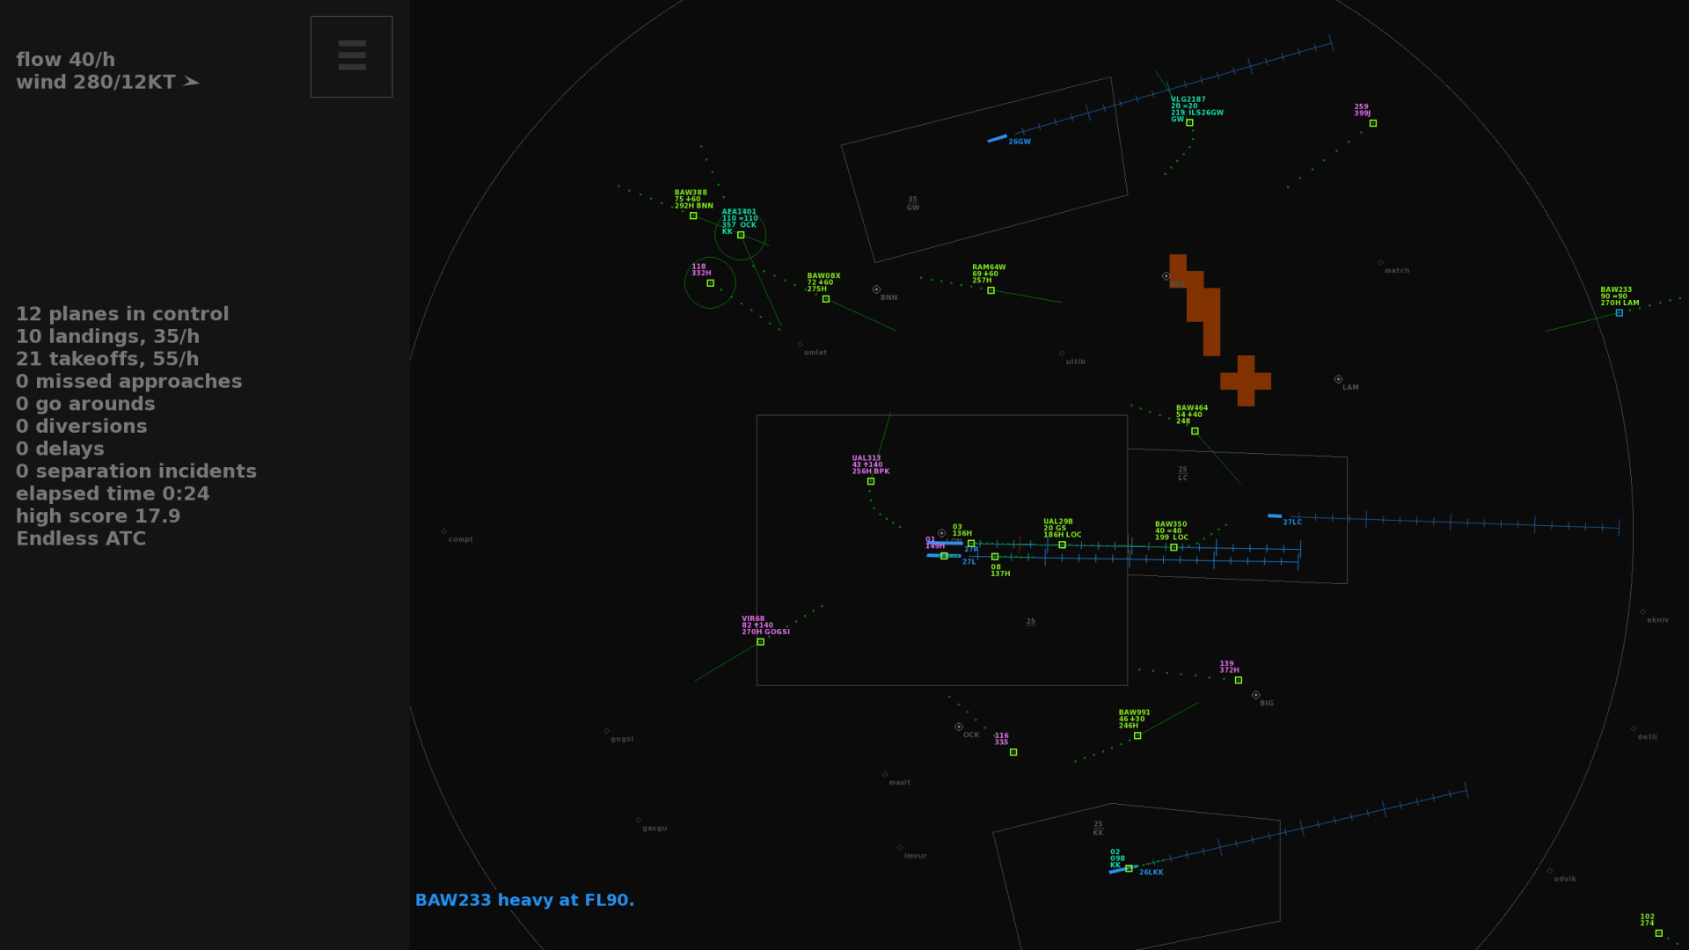Select the VLG2187 aircraft on ILS26GW
The height and width of the screenshot is (950, 1689).
pos(1189,123)
